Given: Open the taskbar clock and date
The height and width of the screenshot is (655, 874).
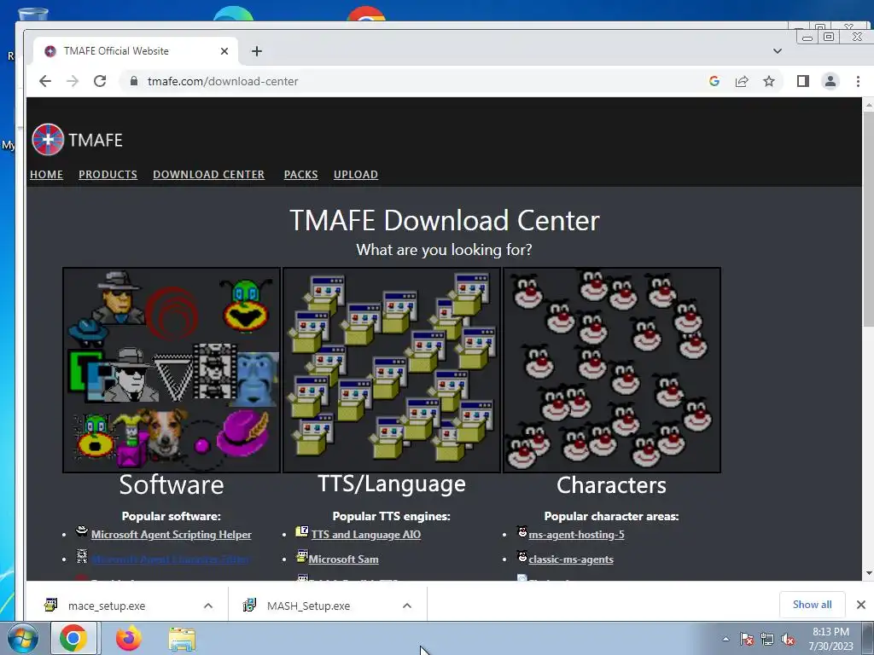Looking at the screenshot, I should (830, 639).
